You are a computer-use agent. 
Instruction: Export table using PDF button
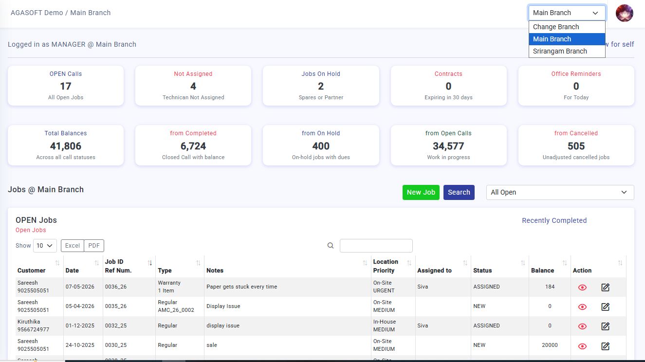(x=94, y=246)
